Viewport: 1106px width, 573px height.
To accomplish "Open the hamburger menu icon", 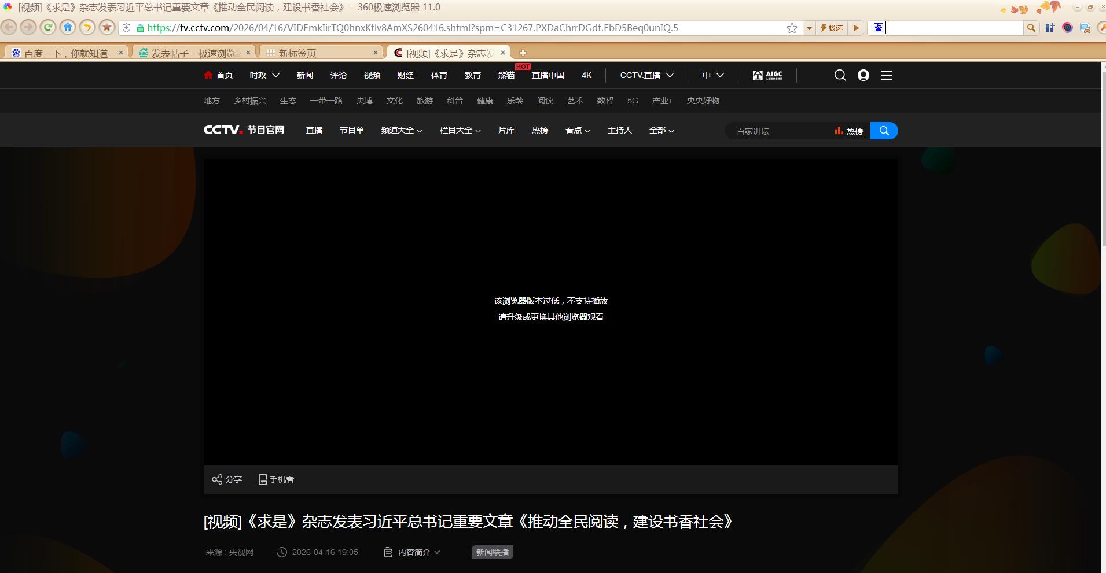I will [887, 75].
